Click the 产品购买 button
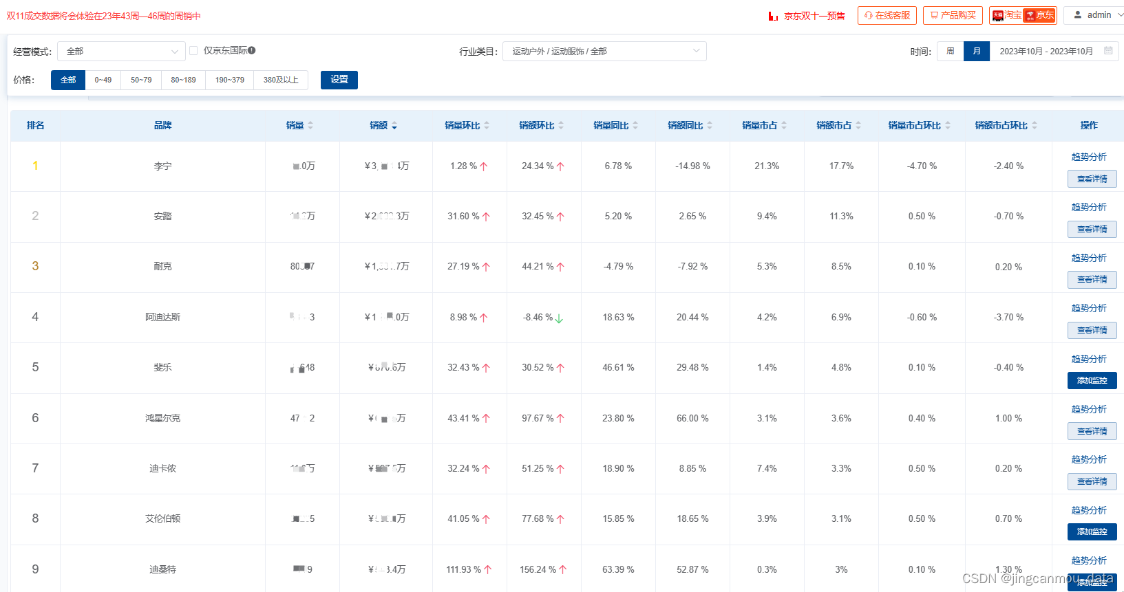 pyautogui.click(x=953, y=15)
